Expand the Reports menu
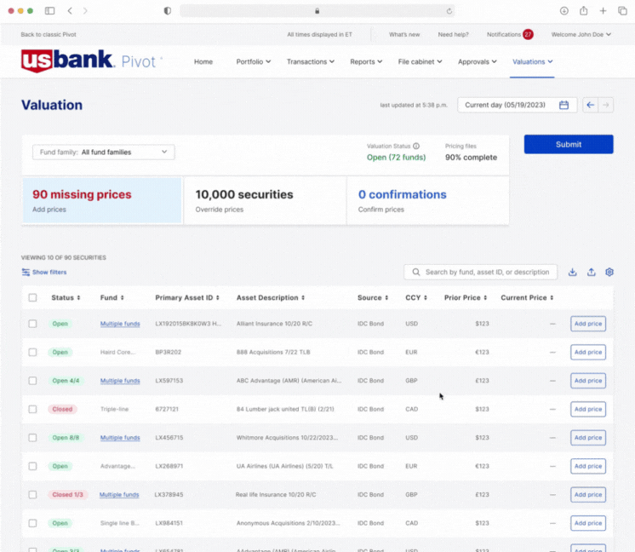 point(366,61)
